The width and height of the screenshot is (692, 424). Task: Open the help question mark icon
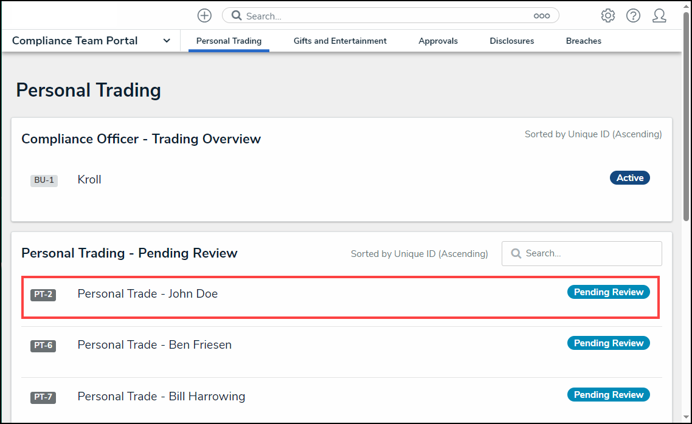(633, 16)
